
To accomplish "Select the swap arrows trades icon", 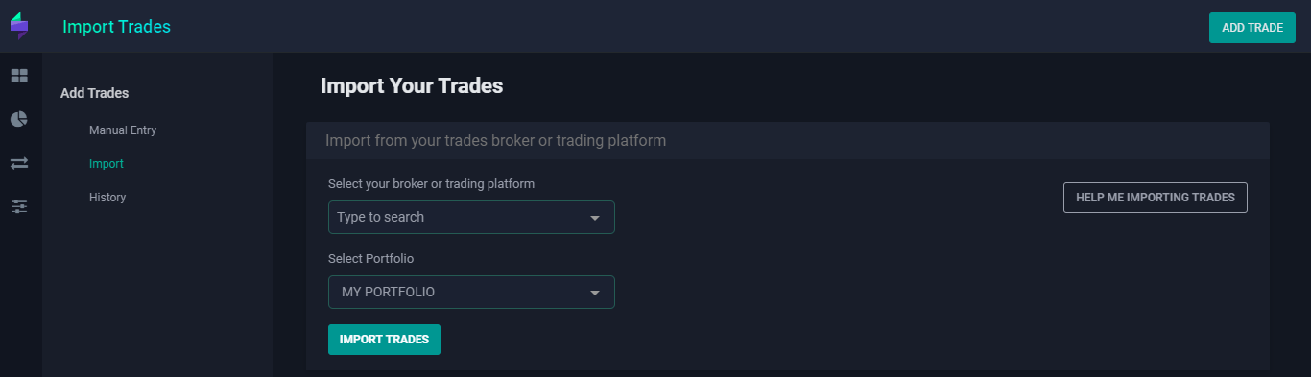I will (19, 164).
